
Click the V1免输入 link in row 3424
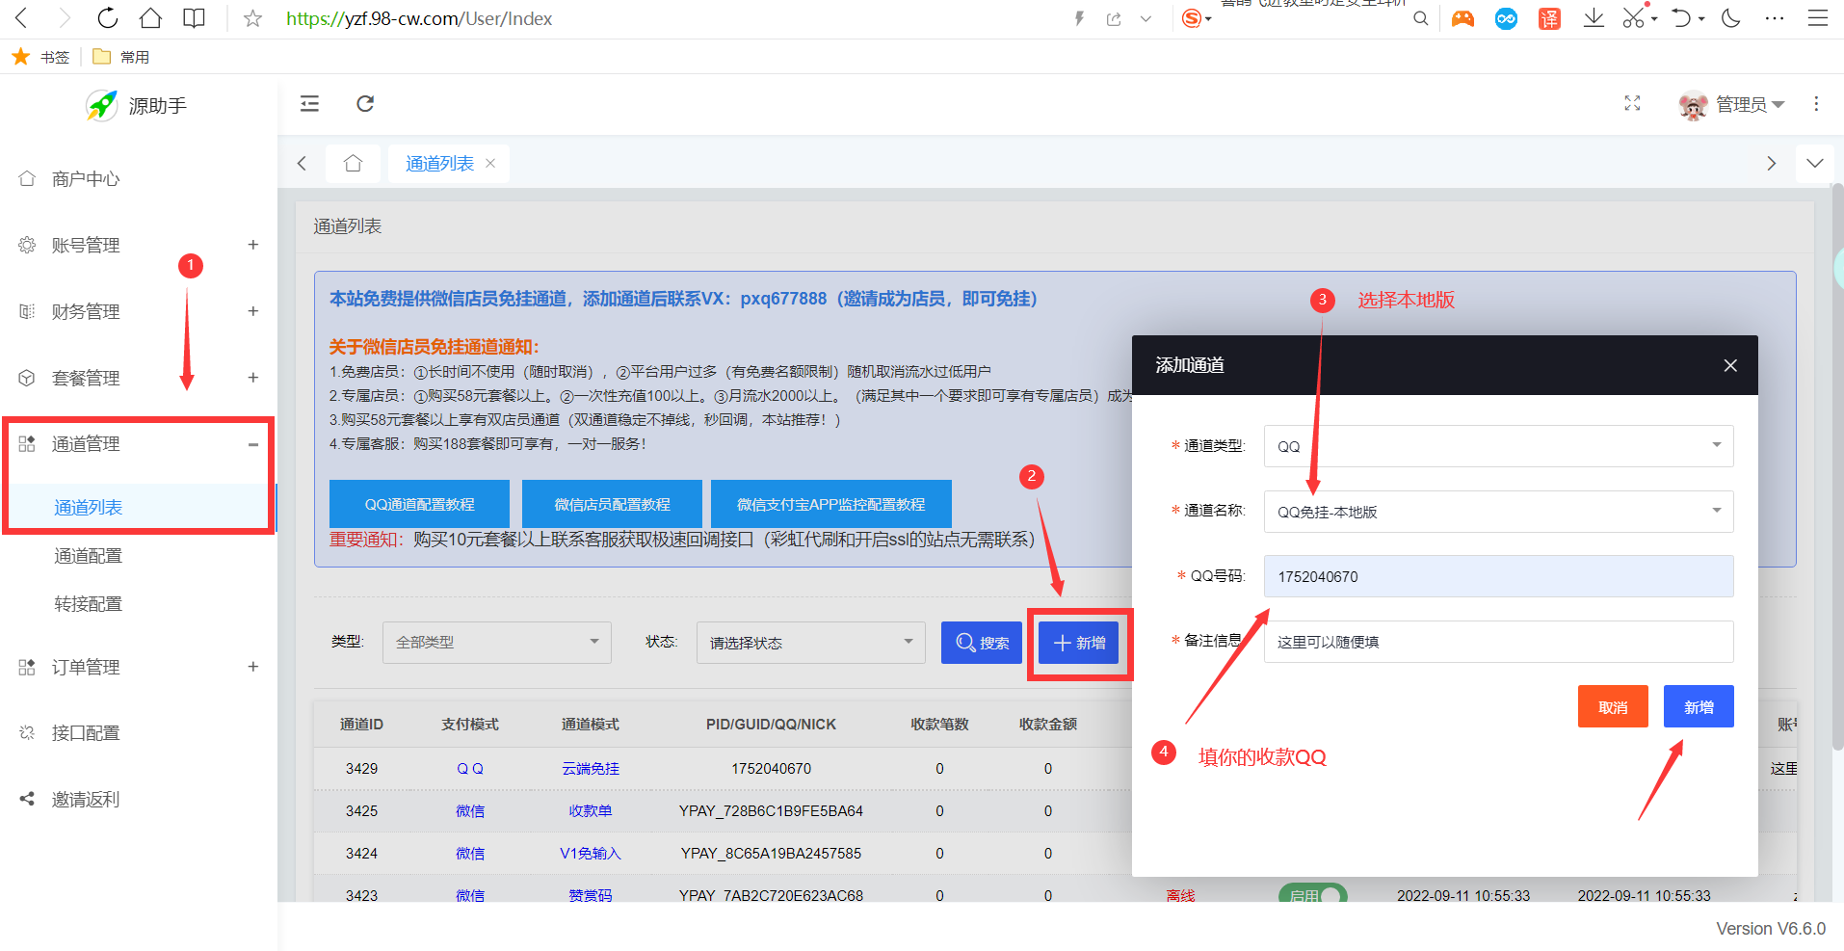[591, 854]
